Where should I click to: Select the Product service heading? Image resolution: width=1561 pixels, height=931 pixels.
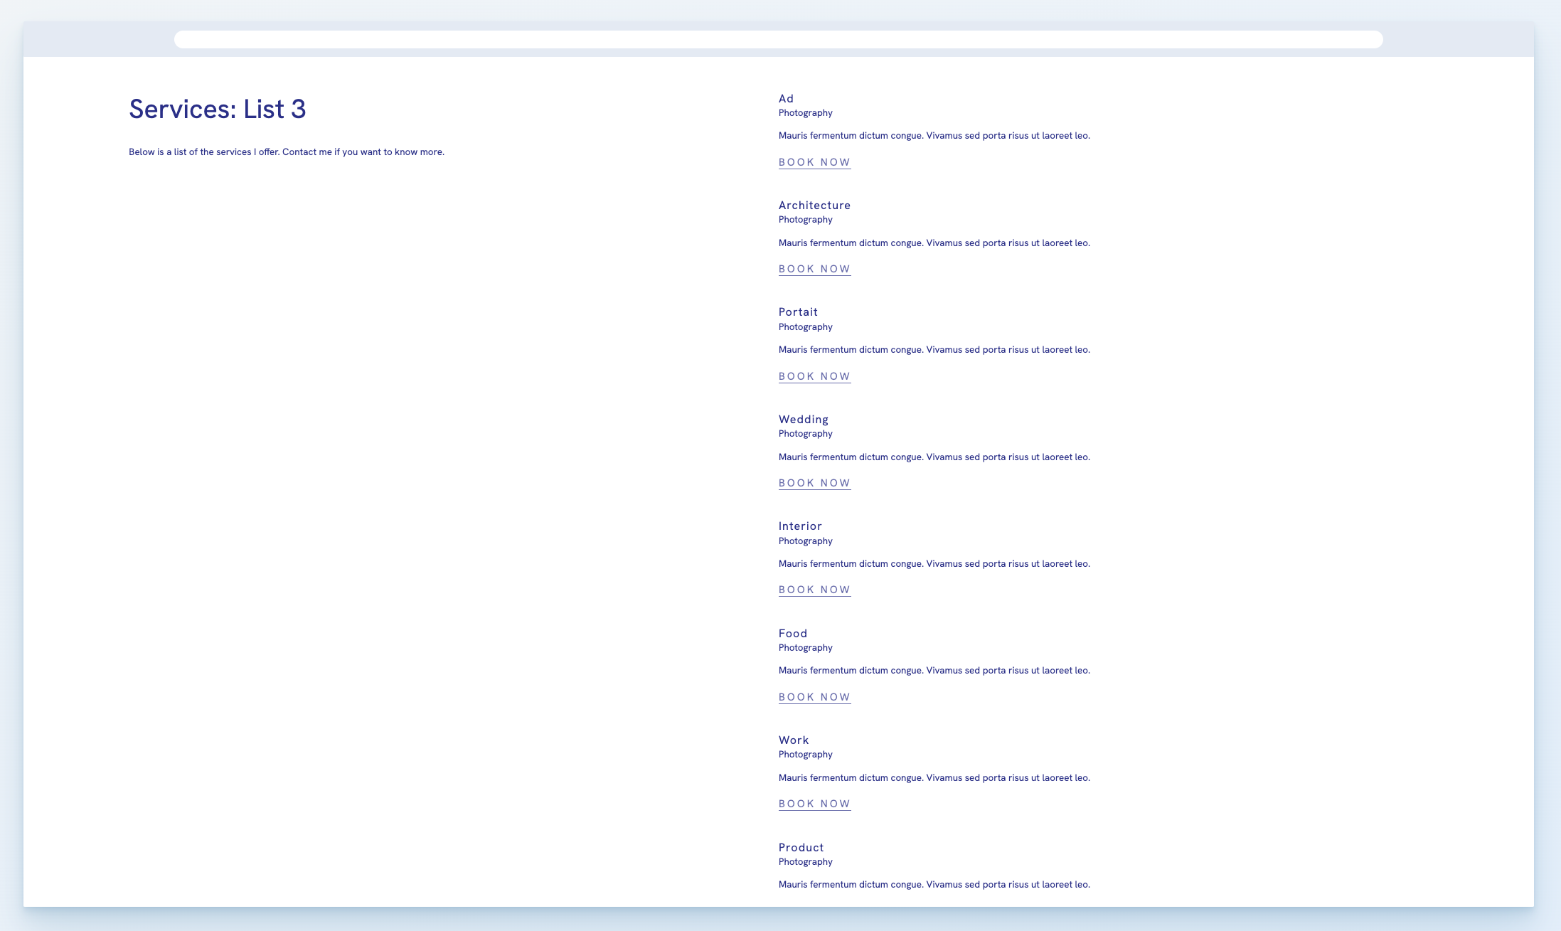tap(801, 847)
